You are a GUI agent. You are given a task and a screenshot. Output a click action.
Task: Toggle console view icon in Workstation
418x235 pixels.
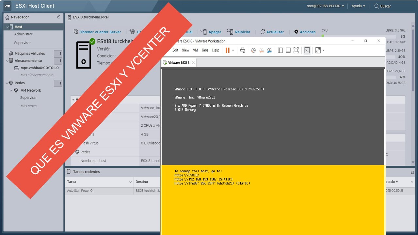click(x=307, y=50)
